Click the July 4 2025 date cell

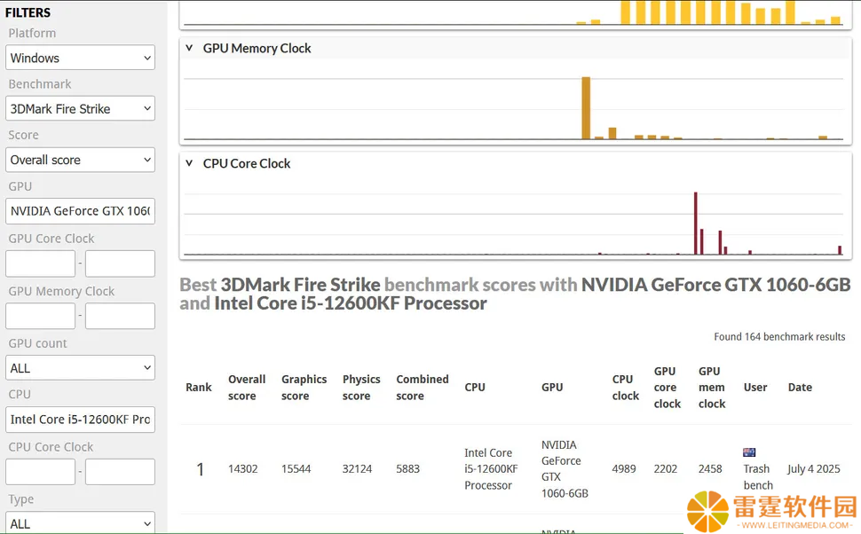point(814,468)
